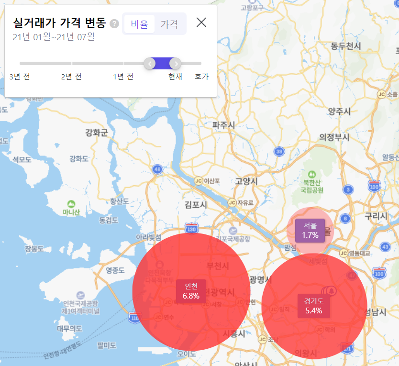Click the 호가 timeline label
The image size is (399, 366).
point(201,77)
